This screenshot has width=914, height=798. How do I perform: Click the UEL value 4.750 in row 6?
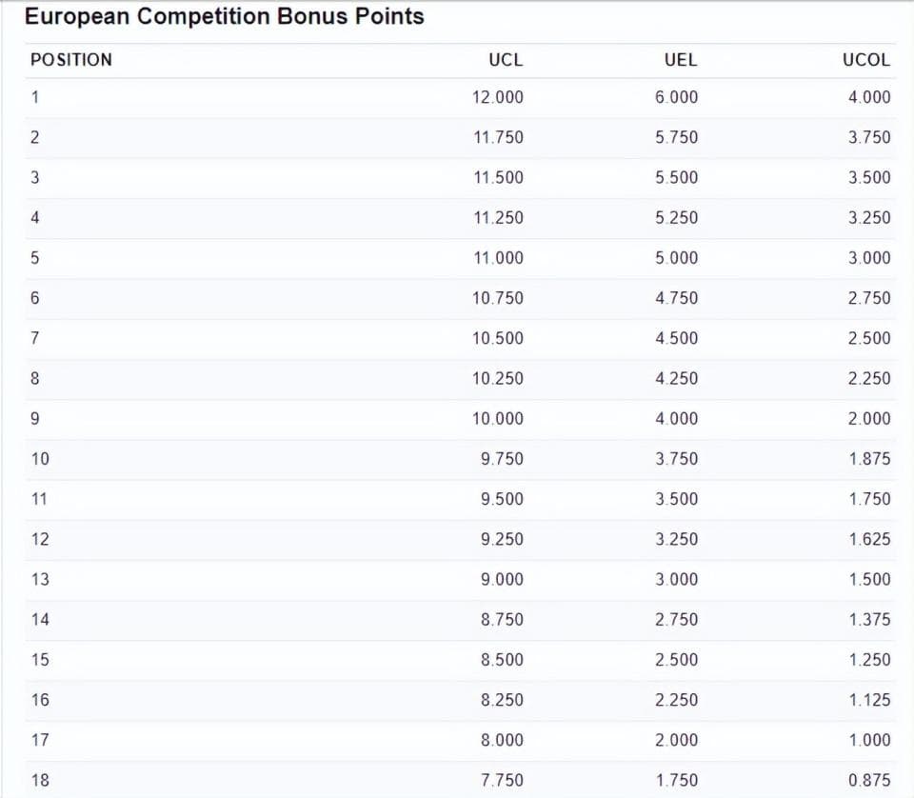[x=676, y=298]
